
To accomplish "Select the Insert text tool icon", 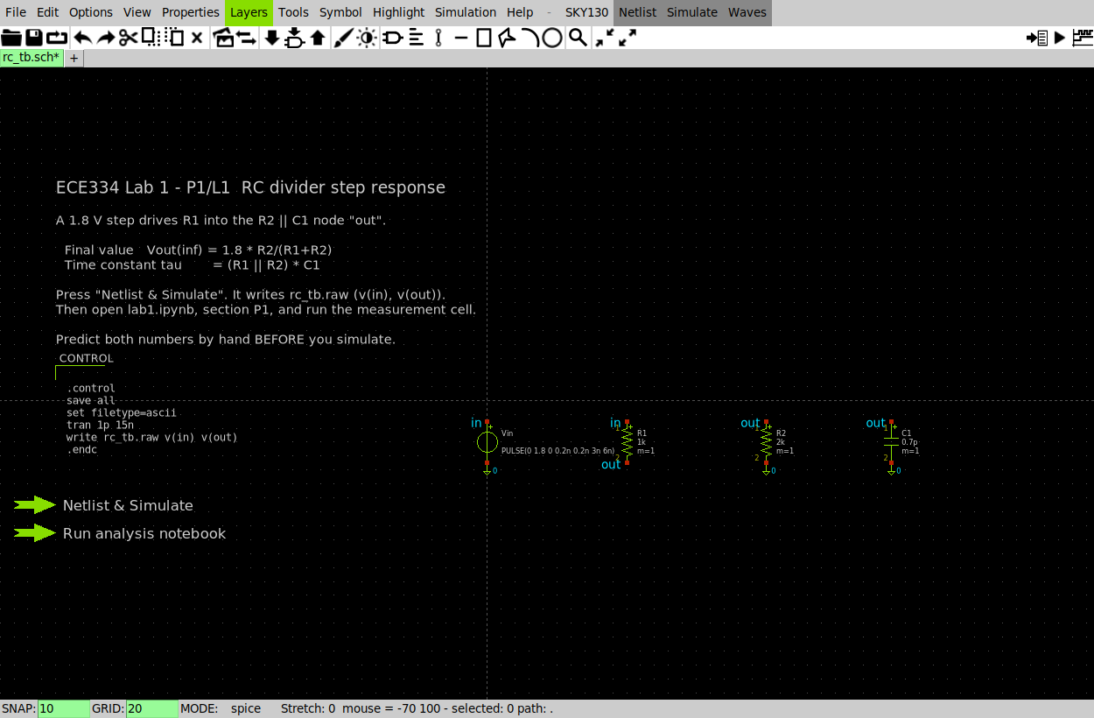I will click(x=416, y=38).
